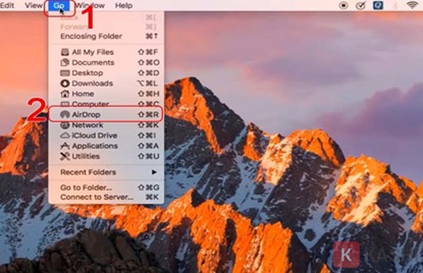Image resolution: width=423 pixels, height=273 pixels.
Task: Click the checkmark status icon in menu bar
Action: tap(361, 5)
